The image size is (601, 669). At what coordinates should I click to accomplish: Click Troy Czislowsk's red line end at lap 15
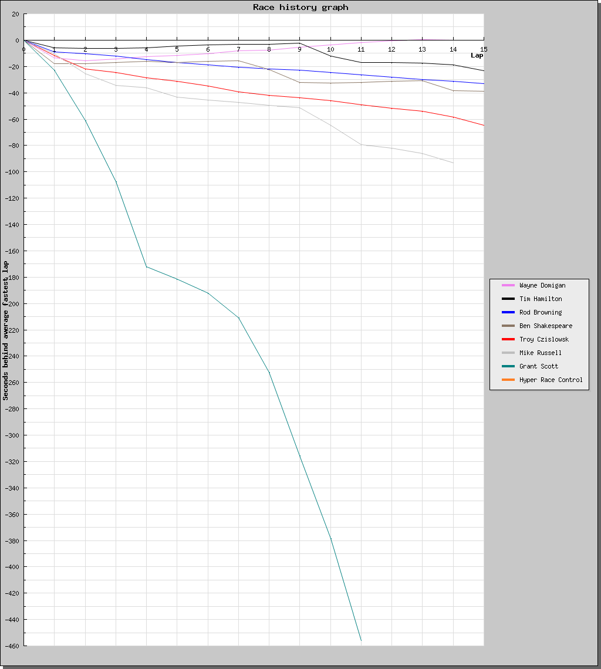(484, 125)
